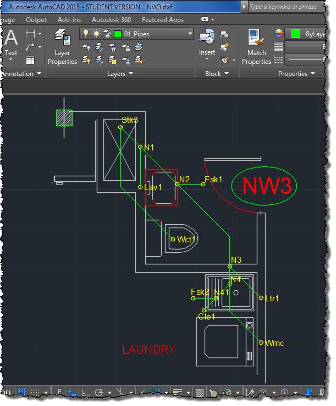Click the Edit Attributes icon

(225, 61)
